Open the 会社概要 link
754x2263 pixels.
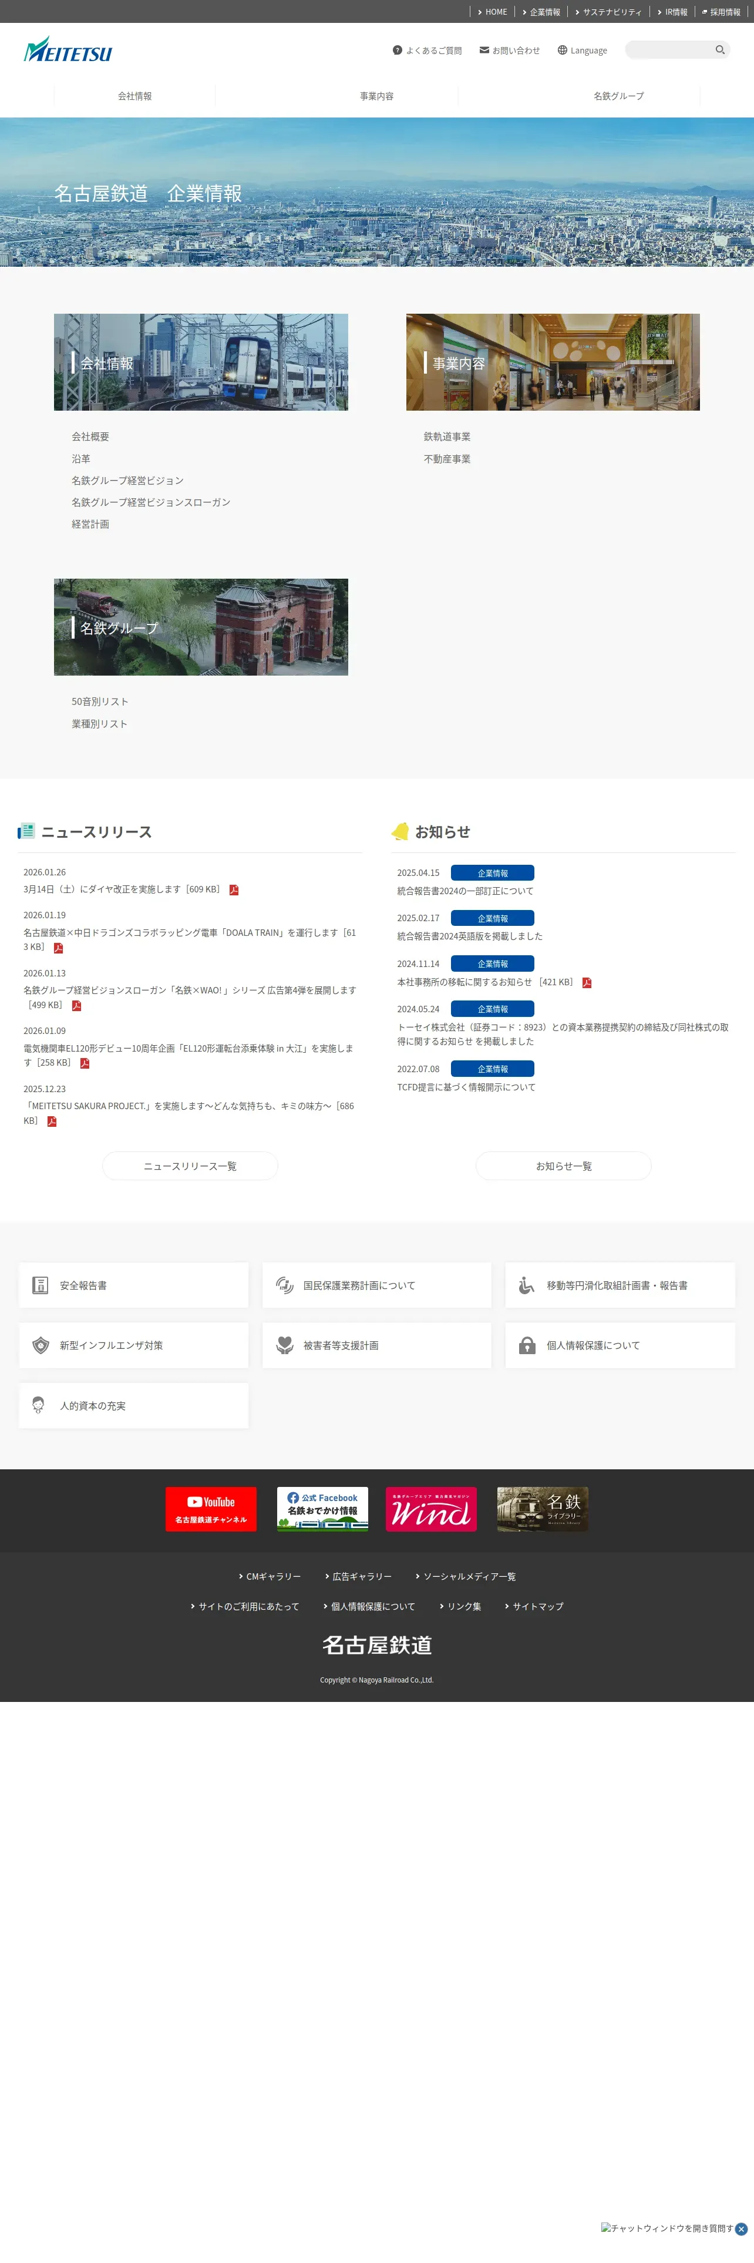coord(90,437)
